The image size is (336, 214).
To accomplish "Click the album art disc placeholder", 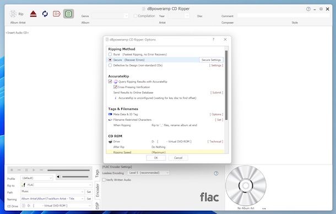I will tap(246, 185).
